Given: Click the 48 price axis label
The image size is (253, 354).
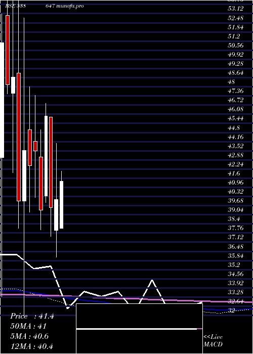Looking at the screenshot, I should click(x=232, y=82).
